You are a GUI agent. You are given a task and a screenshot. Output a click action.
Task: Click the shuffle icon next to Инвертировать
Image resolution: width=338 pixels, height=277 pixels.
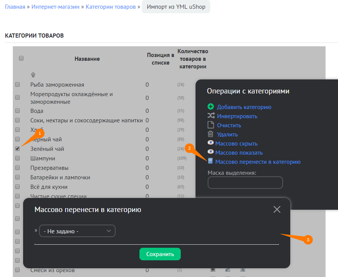tap(211, 116)
